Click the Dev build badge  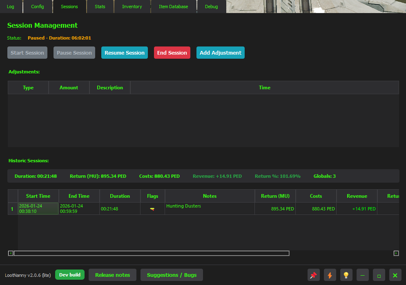70,275
